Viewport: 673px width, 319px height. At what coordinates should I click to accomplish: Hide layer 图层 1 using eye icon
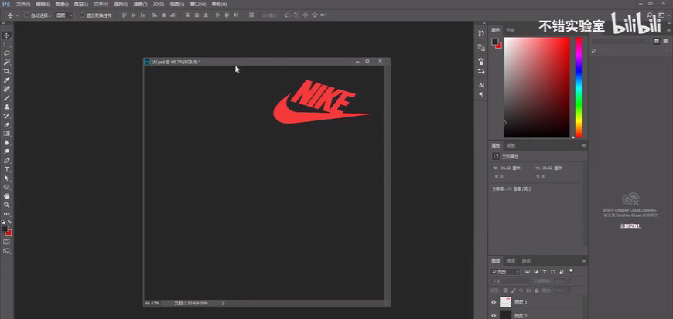494,302
